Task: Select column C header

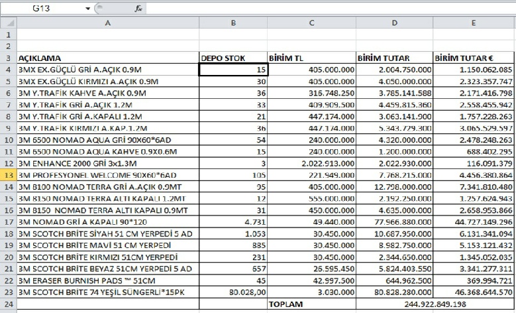Action: [311, 23]
